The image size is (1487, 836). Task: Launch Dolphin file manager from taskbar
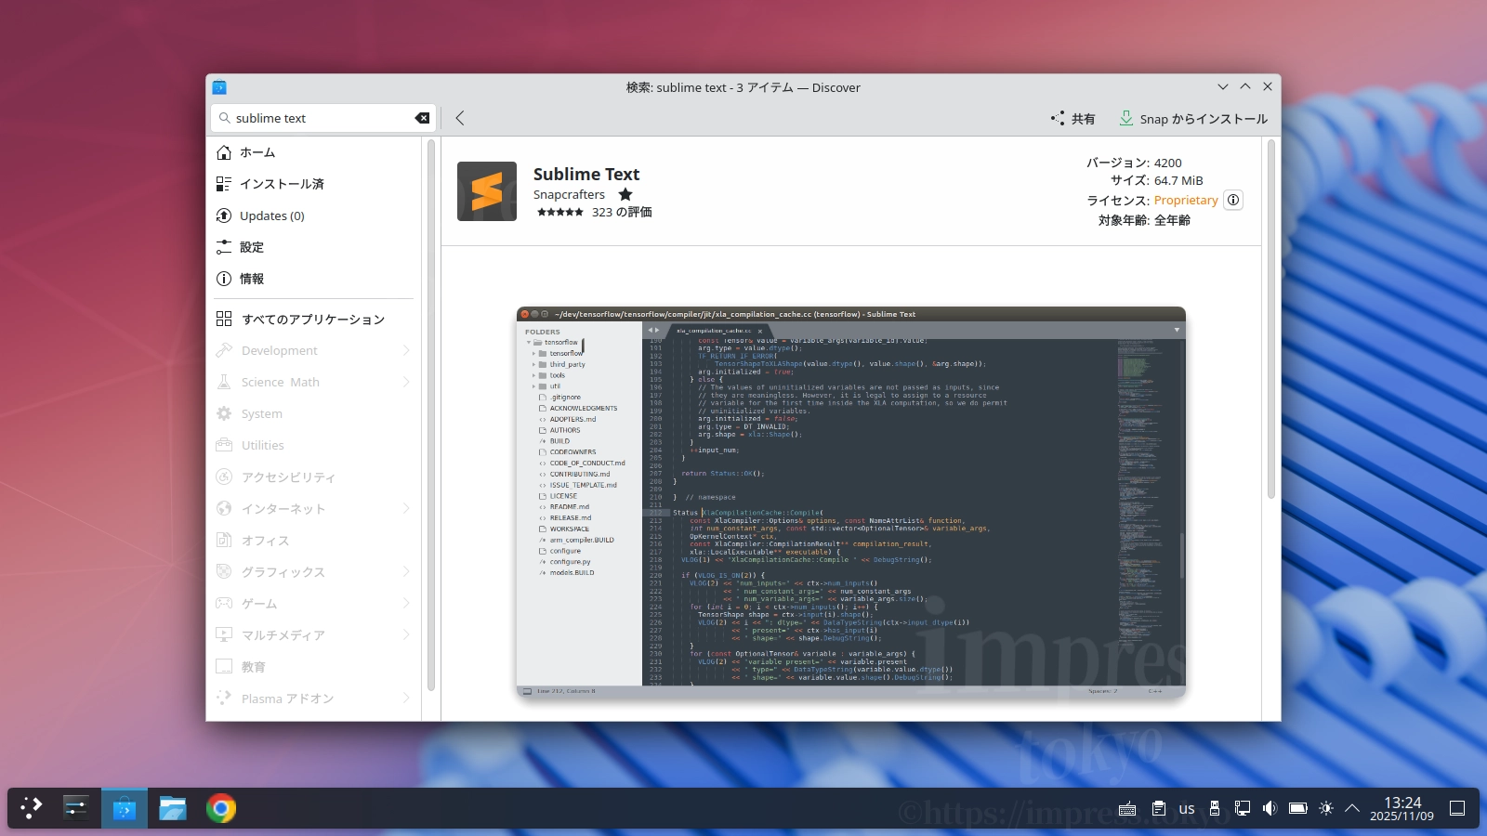click(x=173, y=808)
